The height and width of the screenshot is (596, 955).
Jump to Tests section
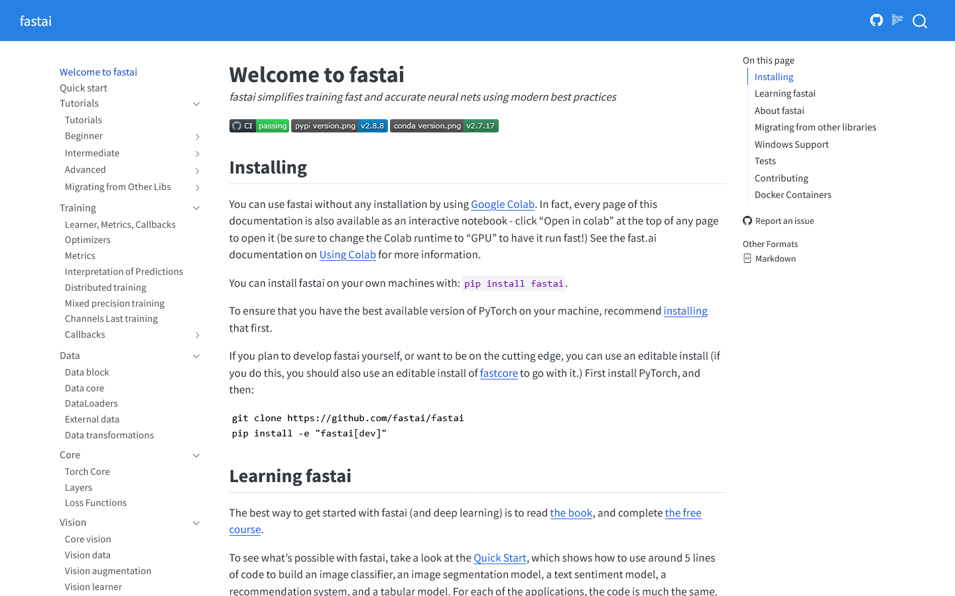pyautogui.click(x=765, y=161)
